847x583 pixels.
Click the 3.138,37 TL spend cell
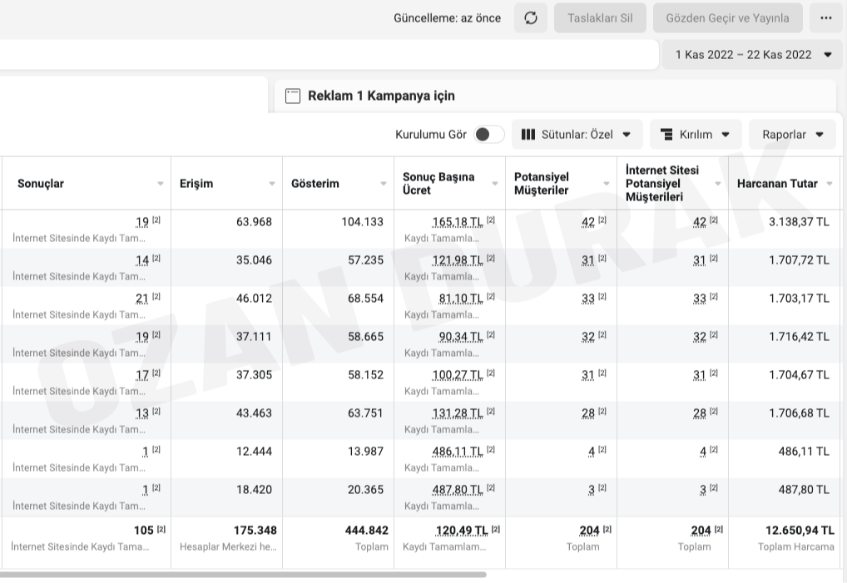click(x=799, y=222)
